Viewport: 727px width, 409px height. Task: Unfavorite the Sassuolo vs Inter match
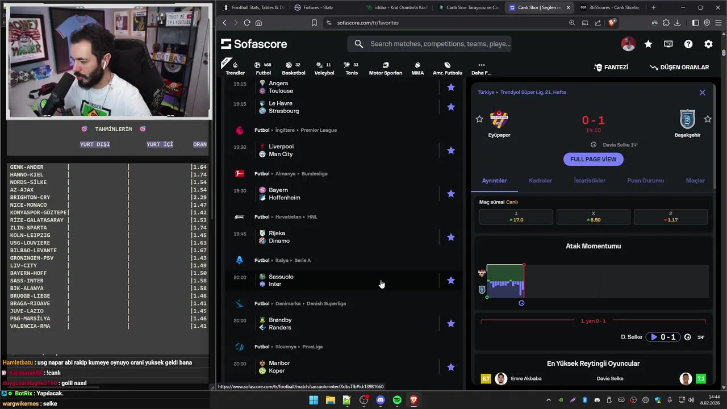click(x=451, y=280)
